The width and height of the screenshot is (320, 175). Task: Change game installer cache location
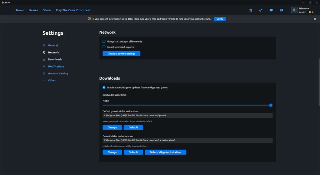[112, 152]
